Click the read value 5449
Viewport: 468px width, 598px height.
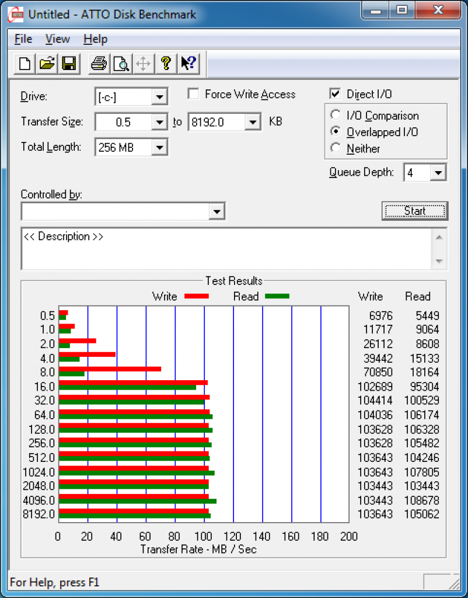tap(427, 316)
